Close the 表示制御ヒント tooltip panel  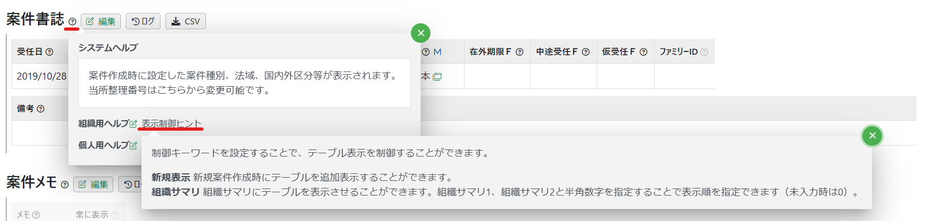872,135
